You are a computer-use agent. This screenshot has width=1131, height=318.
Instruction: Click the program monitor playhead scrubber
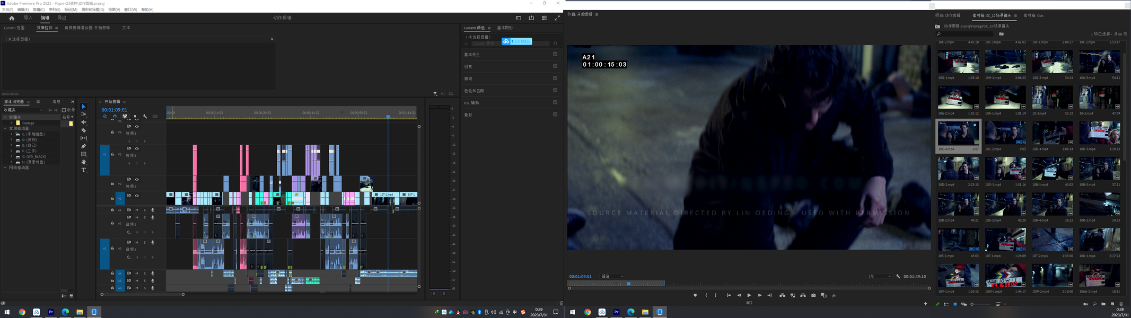pyautogui.click(x=629, y=284)
